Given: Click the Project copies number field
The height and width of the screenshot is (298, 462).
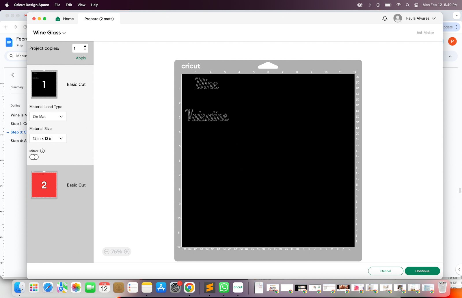Looking at the screenshot, I should point(78,48).
